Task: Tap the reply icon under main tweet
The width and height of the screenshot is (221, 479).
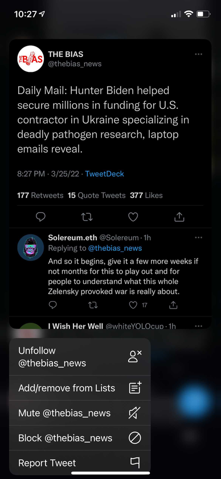Action: 40,217
